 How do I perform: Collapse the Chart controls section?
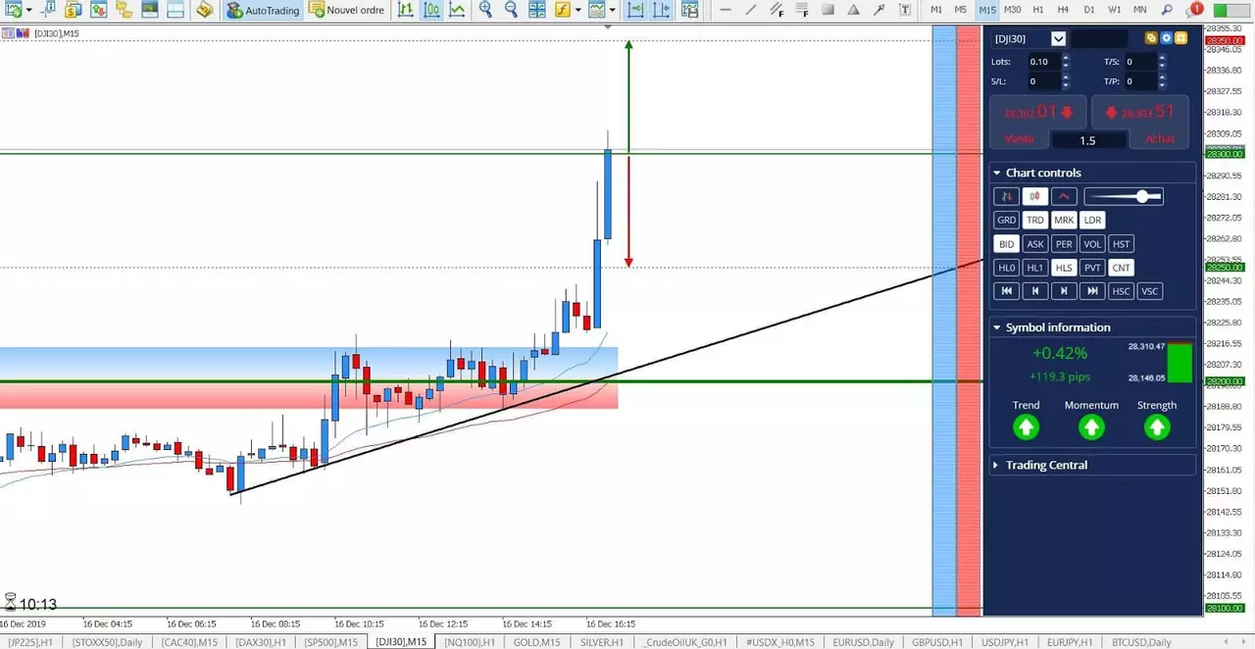point(996,173)
